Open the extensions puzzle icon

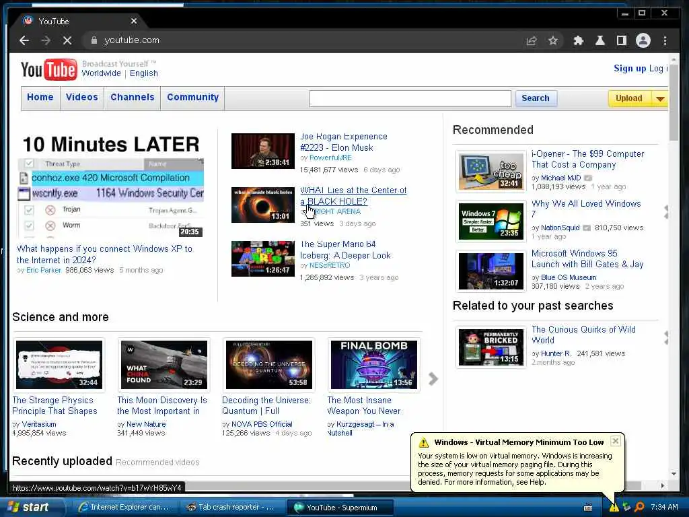(x=578, y=40)
